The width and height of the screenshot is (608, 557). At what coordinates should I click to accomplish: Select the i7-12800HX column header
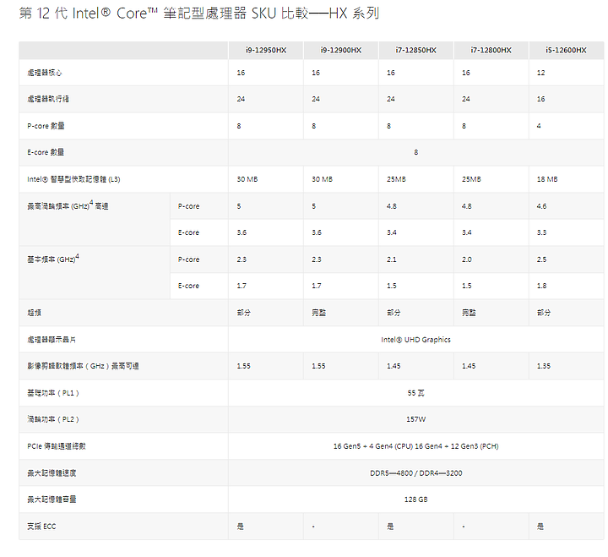pos(491,50)
